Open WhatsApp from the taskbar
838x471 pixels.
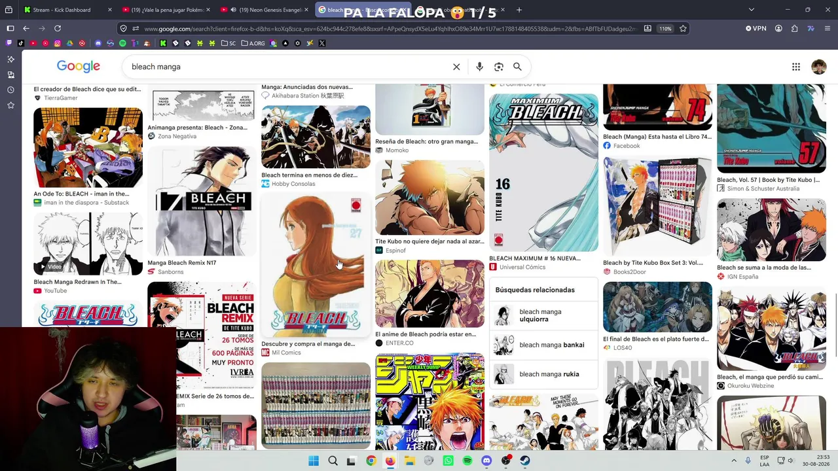pyautogui.click(x=448, y=461)
